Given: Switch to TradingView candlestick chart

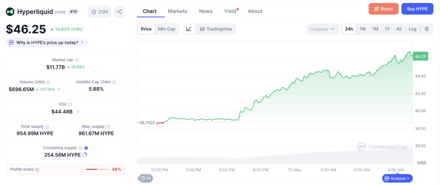Looking at the screenshot, I should [216, 29].
